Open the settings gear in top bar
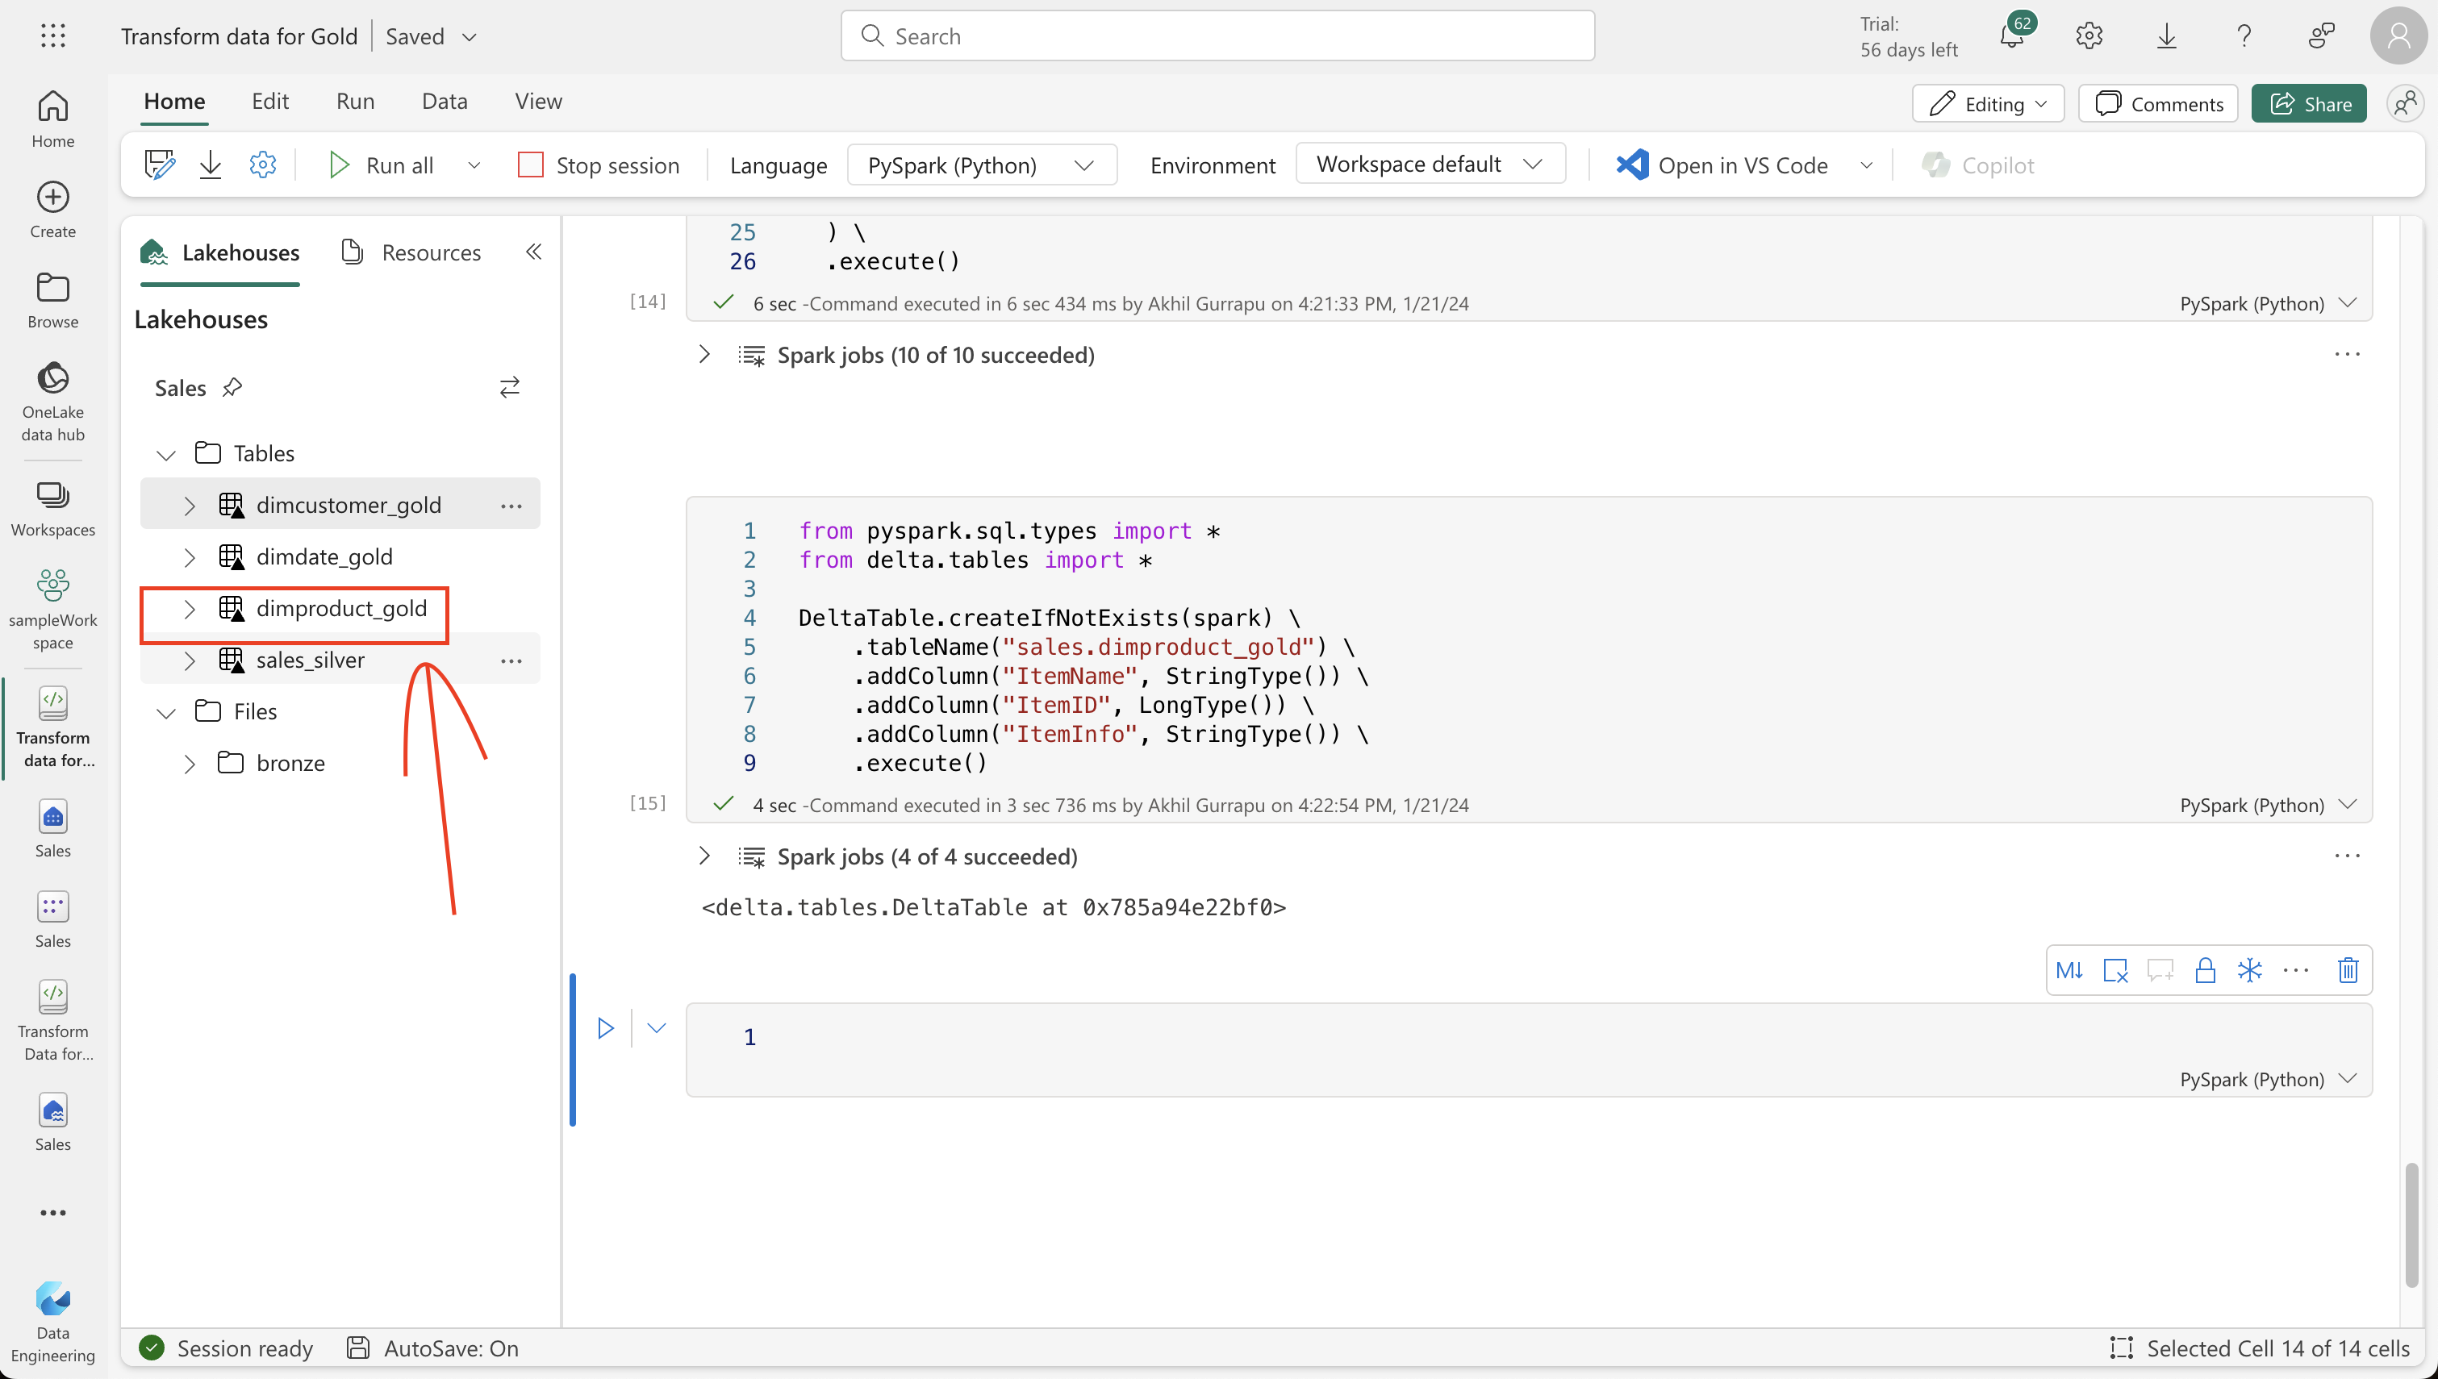Image resolution: width=2438 pixels, height=1379 pixels. click(x=2089, y=36)
